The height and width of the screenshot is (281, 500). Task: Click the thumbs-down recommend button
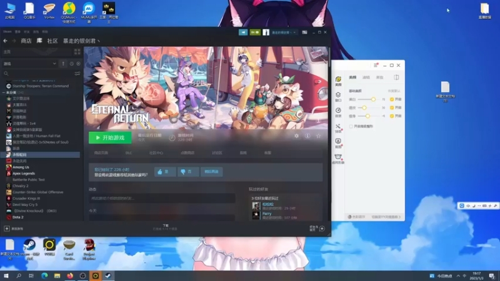point(188,172)
